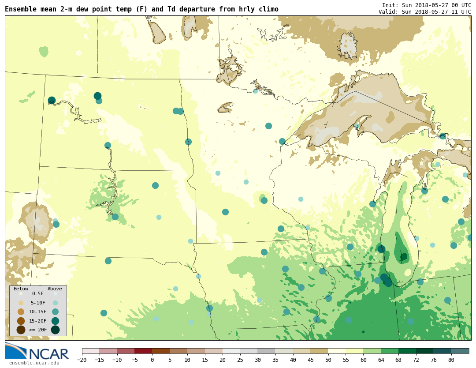This screenshot has width=476, height=368.
Task: Click the 'Init: Sun 2018-05-27 00 UTC' text
Action: [x=427, y=5]
